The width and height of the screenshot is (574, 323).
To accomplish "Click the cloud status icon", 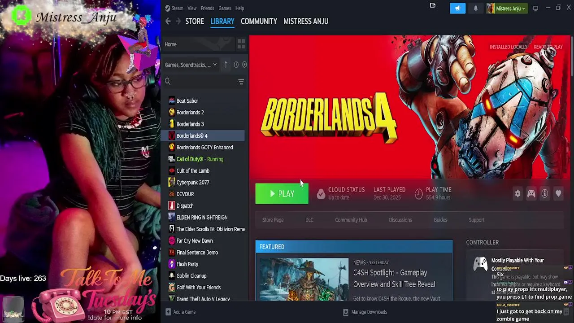I will tap(321, 193).
